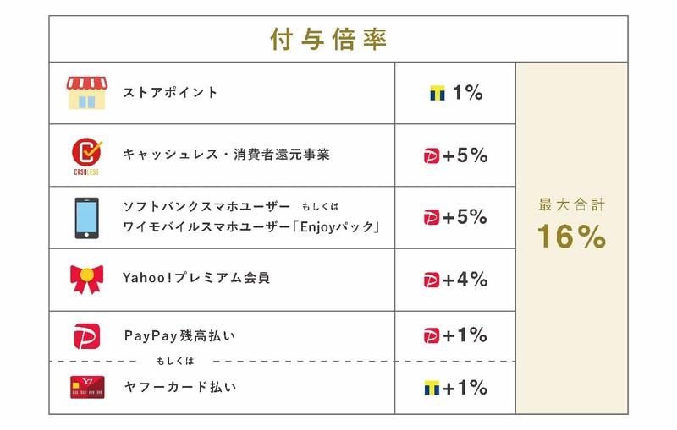Click T-point icon in Yahoo card row
Image resolution: width=677 pixels, height=430 pixels.
point(432,388)
